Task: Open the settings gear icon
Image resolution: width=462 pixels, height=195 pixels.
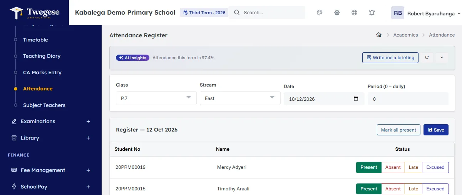Action: (337, 13)
